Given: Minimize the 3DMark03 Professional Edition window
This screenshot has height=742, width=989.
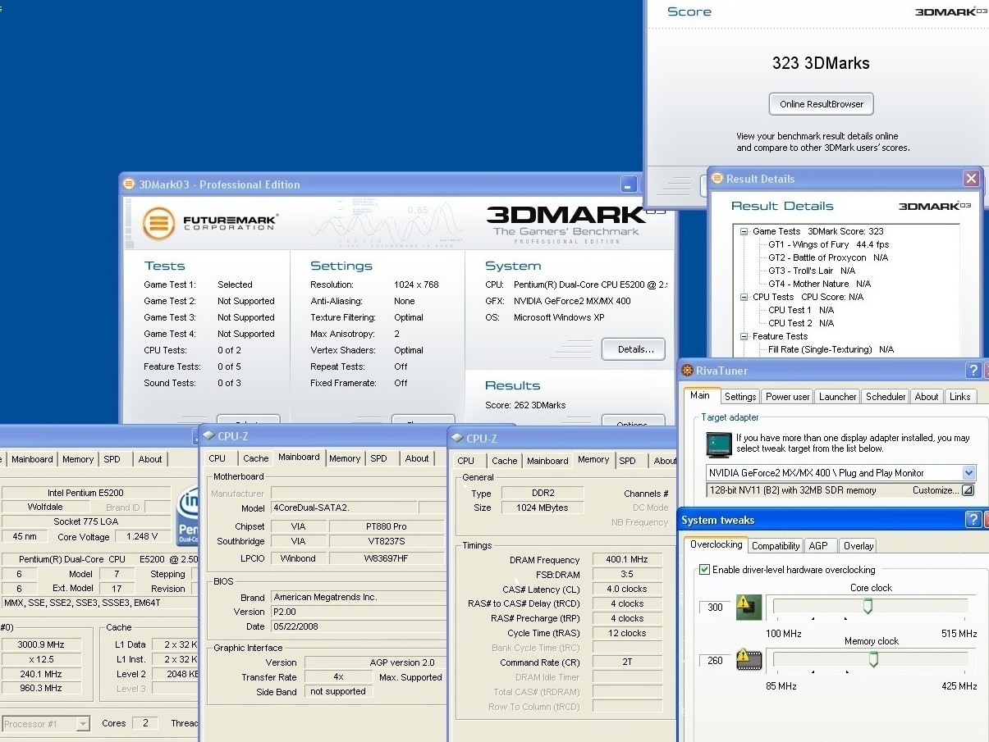Looking at the screenshot, I should coord(629,184).
